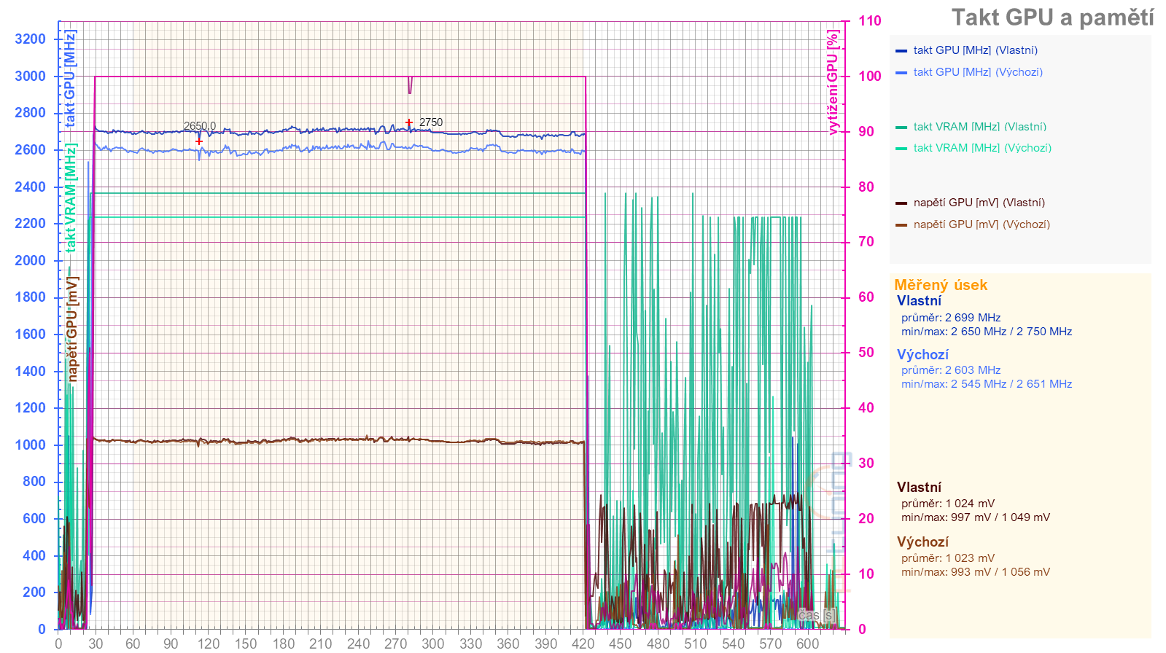Click right axis tick "50"
This screenshot has height=653, width=1166.
866,353
